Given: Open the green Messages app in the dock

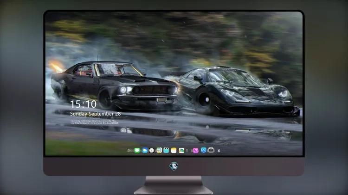Looking at the screenshot, I should coord(137,151).
